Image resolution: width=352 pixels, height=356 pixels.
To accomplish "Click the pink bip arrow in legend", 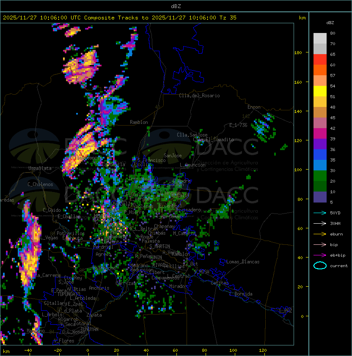I will pos(320,244).
